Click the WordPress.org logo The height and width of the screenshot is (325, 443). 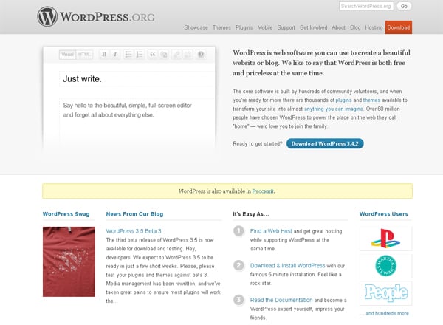[96, 17]
